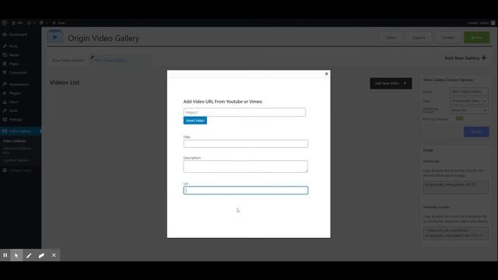498x280 pixels.
Task: Click pencil icon on New Video Gallery tab
Action: pyautogui.click(x=92, y=58)
